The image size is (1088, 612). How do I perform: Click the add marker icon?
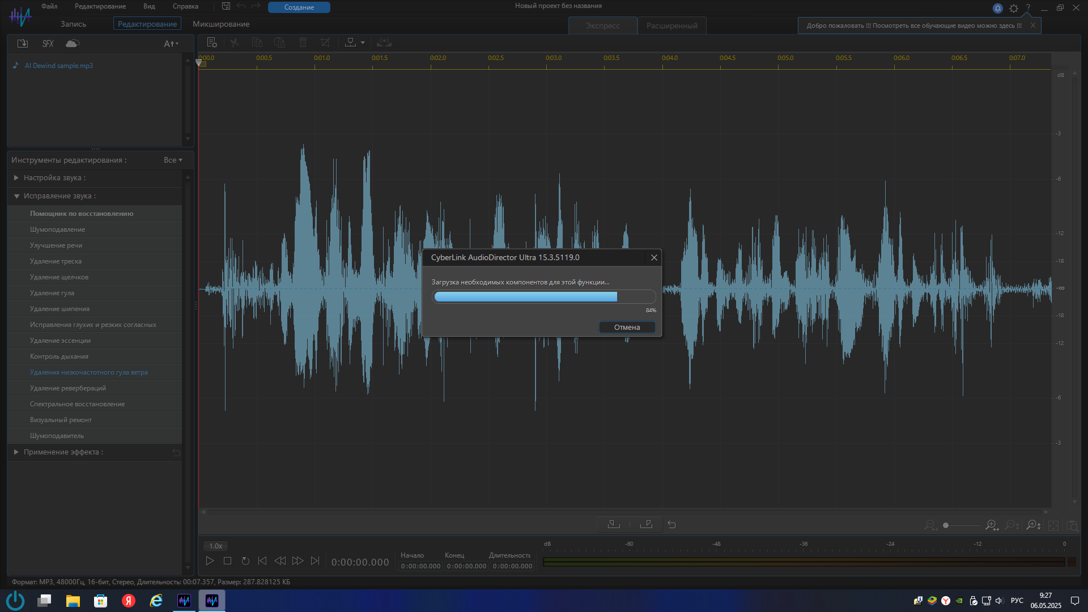coord(351,42)
